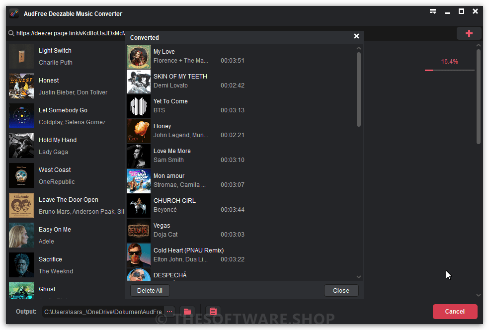The height and width of the screenshot is (330, 489).
Task: Click the Let Somebody Go title
Action: [x=63, y=110]
